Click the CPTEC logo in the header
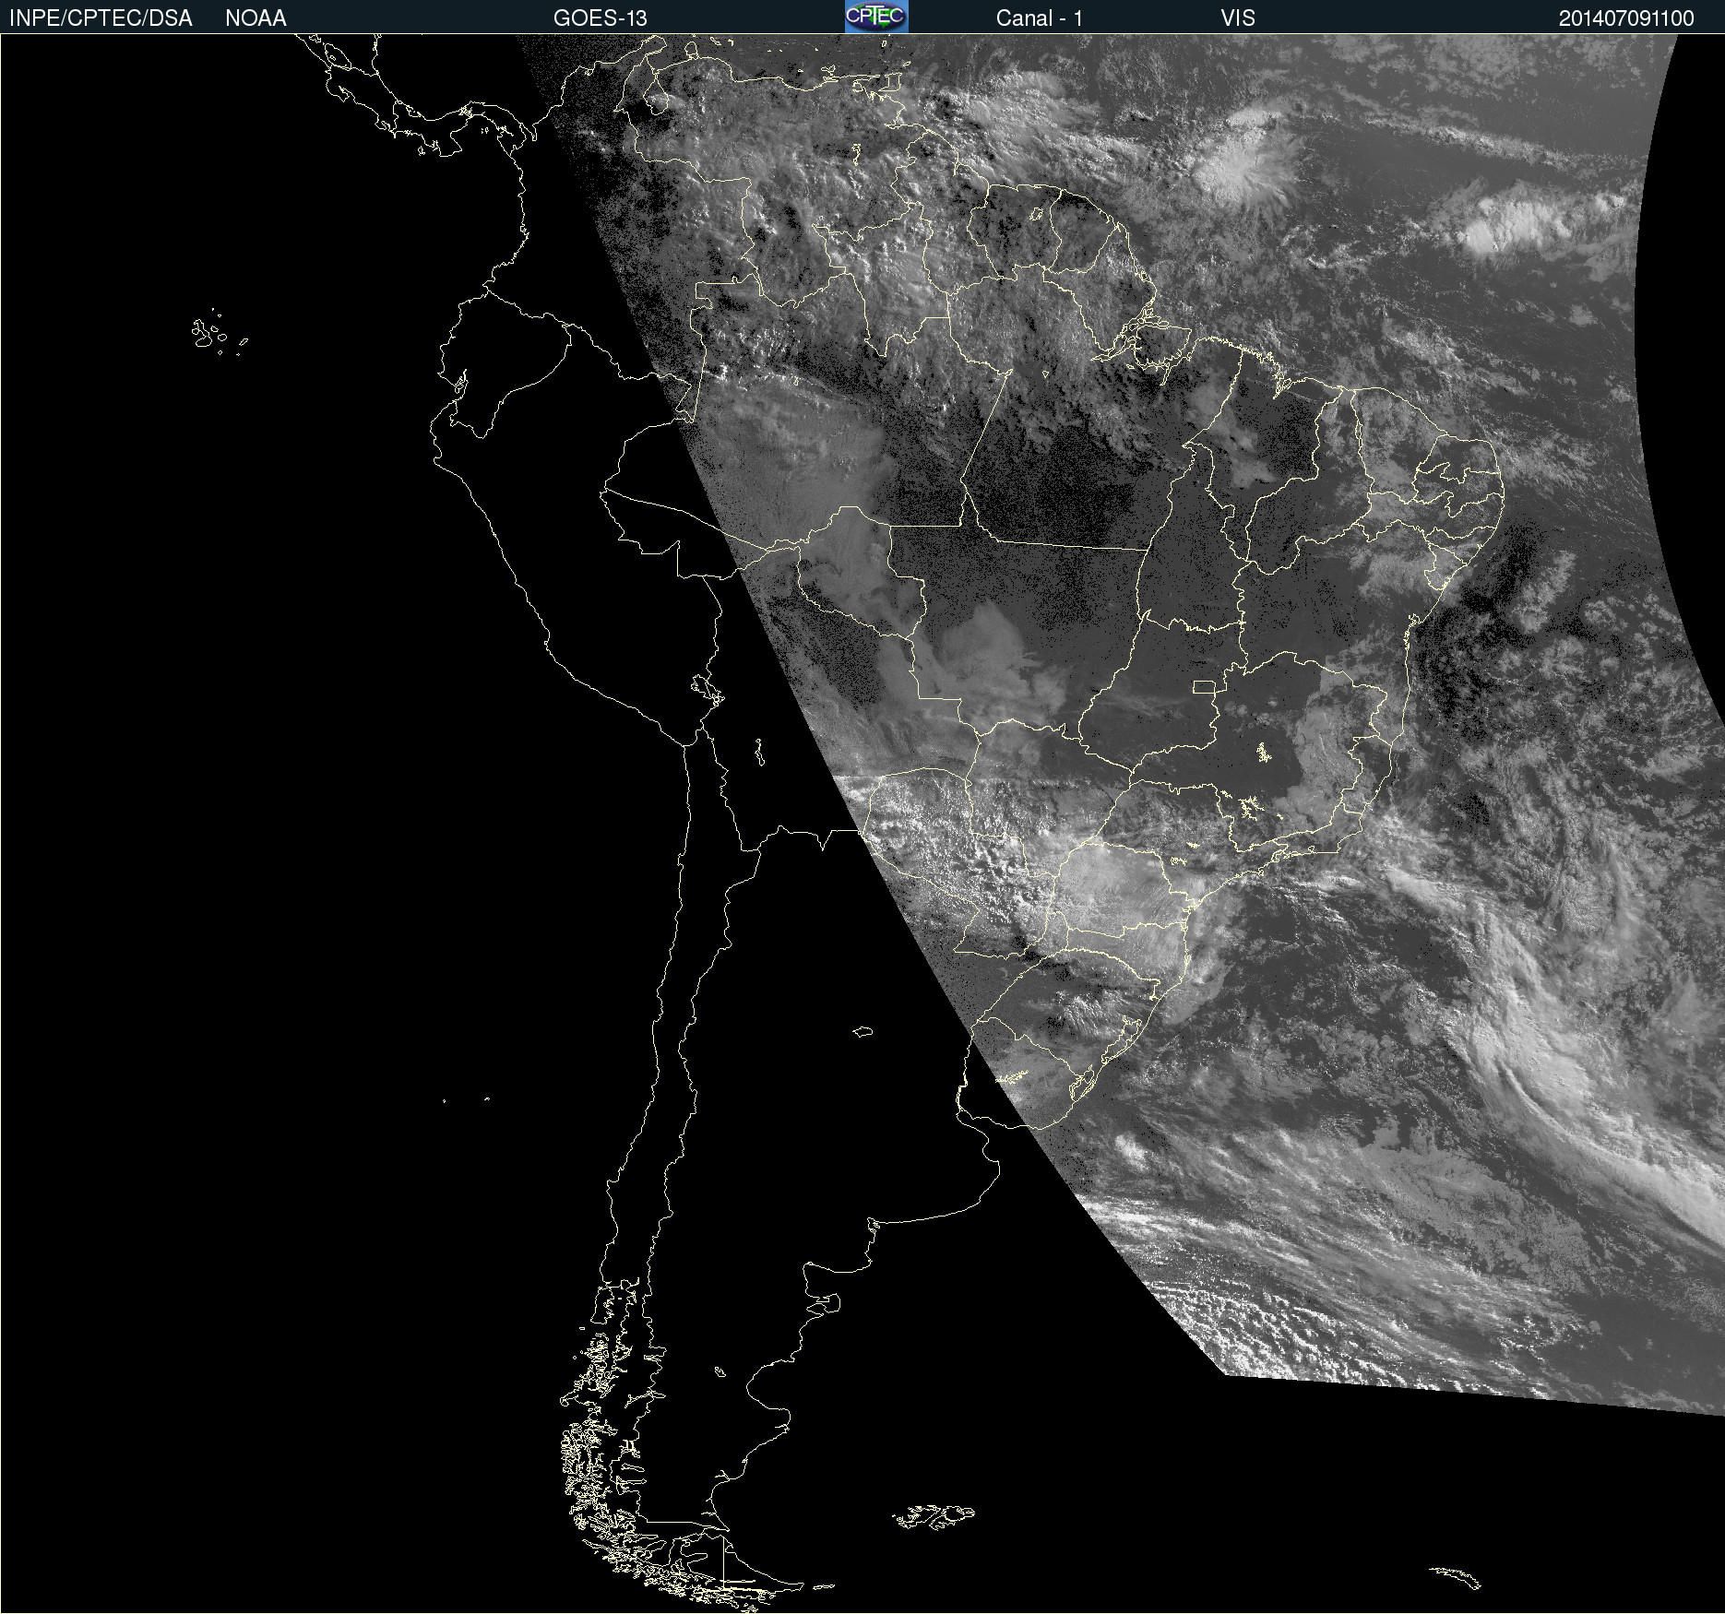The width and height of the screenshot is (1725, 1614). 876,17
